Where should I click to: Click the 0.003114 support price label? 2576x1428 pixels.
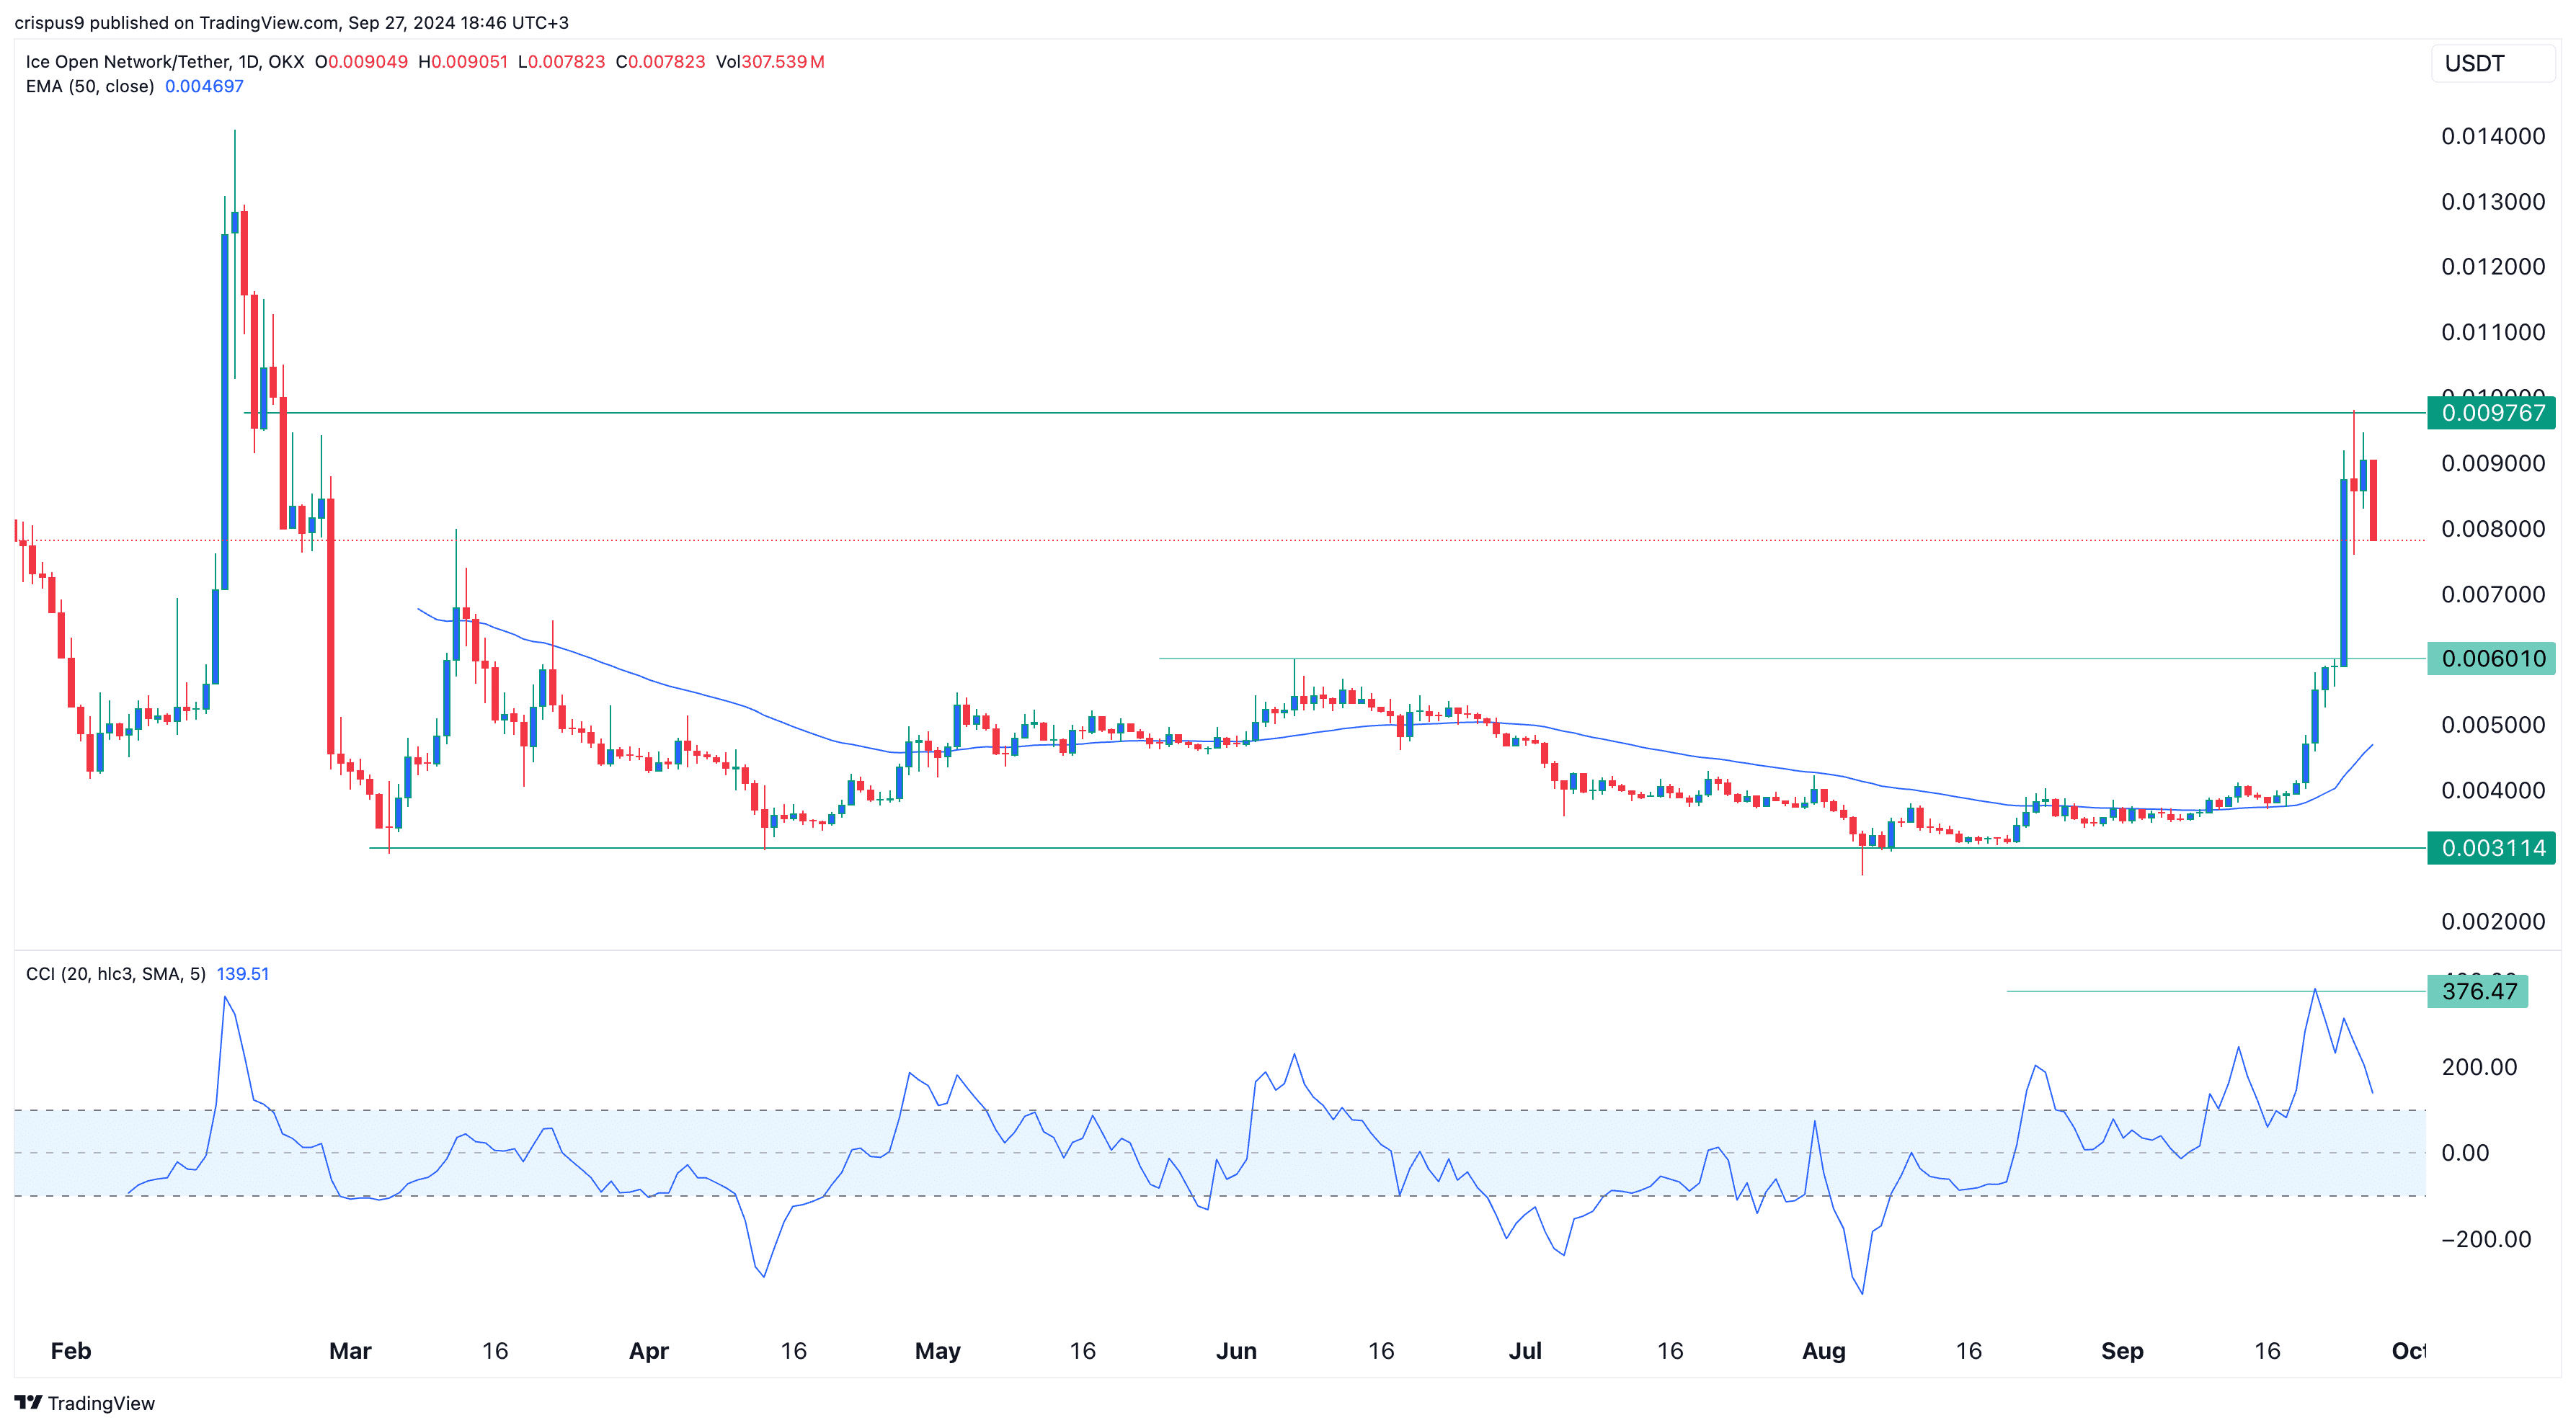click(2491, 849)
